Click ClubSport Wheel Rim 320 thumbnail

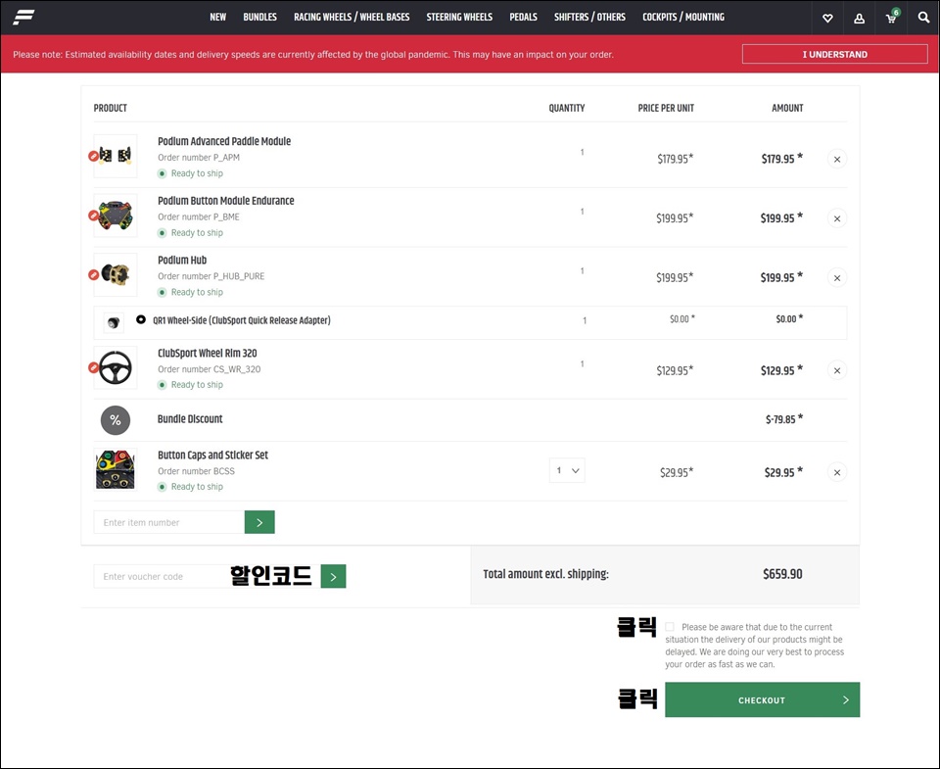tap(116, 367)
